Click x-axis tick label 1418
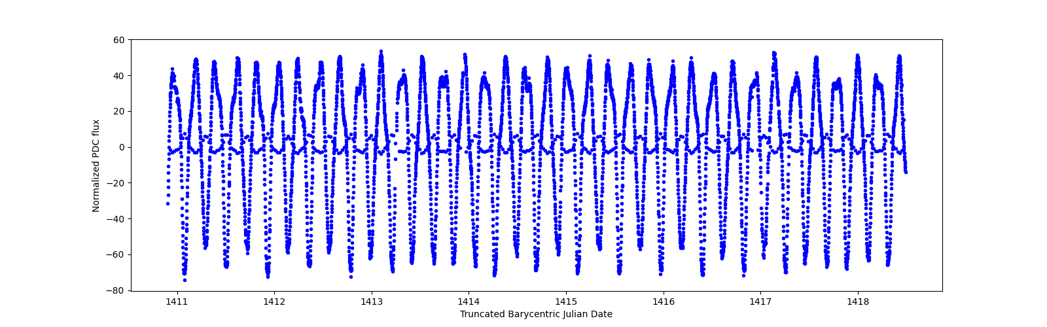This screenshot has width=1047, height=327. pos(858,301)
